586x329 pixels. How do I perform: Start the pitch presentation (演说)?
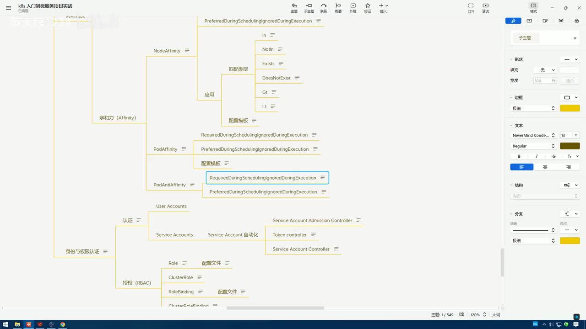[486, 8]
